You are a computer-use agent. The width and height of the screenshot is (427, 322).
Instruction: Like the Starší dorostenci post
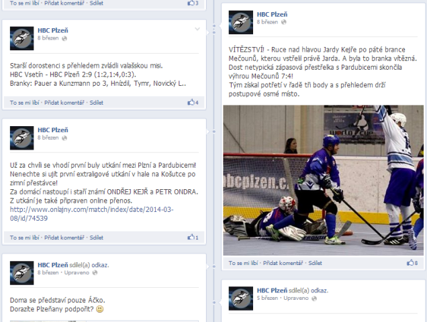(25, 103)
